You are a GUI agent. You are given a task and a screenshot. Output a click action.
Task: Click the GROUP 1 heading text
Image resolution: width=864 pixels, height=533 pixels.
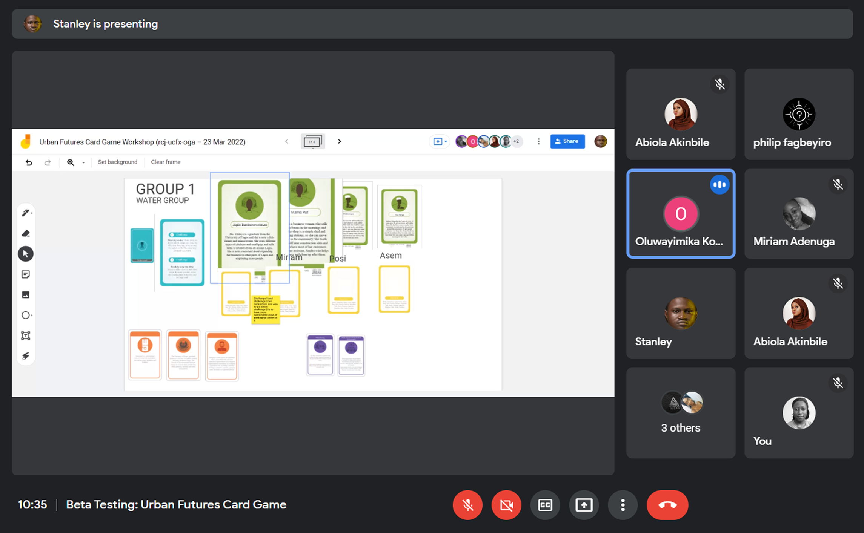[165, 189]
